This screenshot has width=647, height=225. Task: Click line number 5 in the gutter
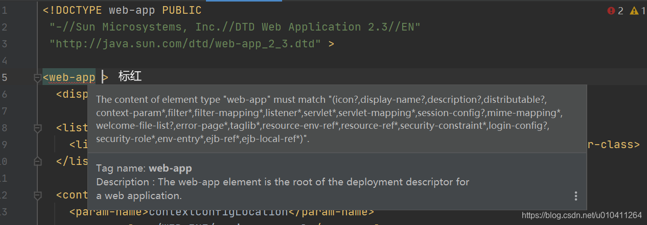point(5,78)
